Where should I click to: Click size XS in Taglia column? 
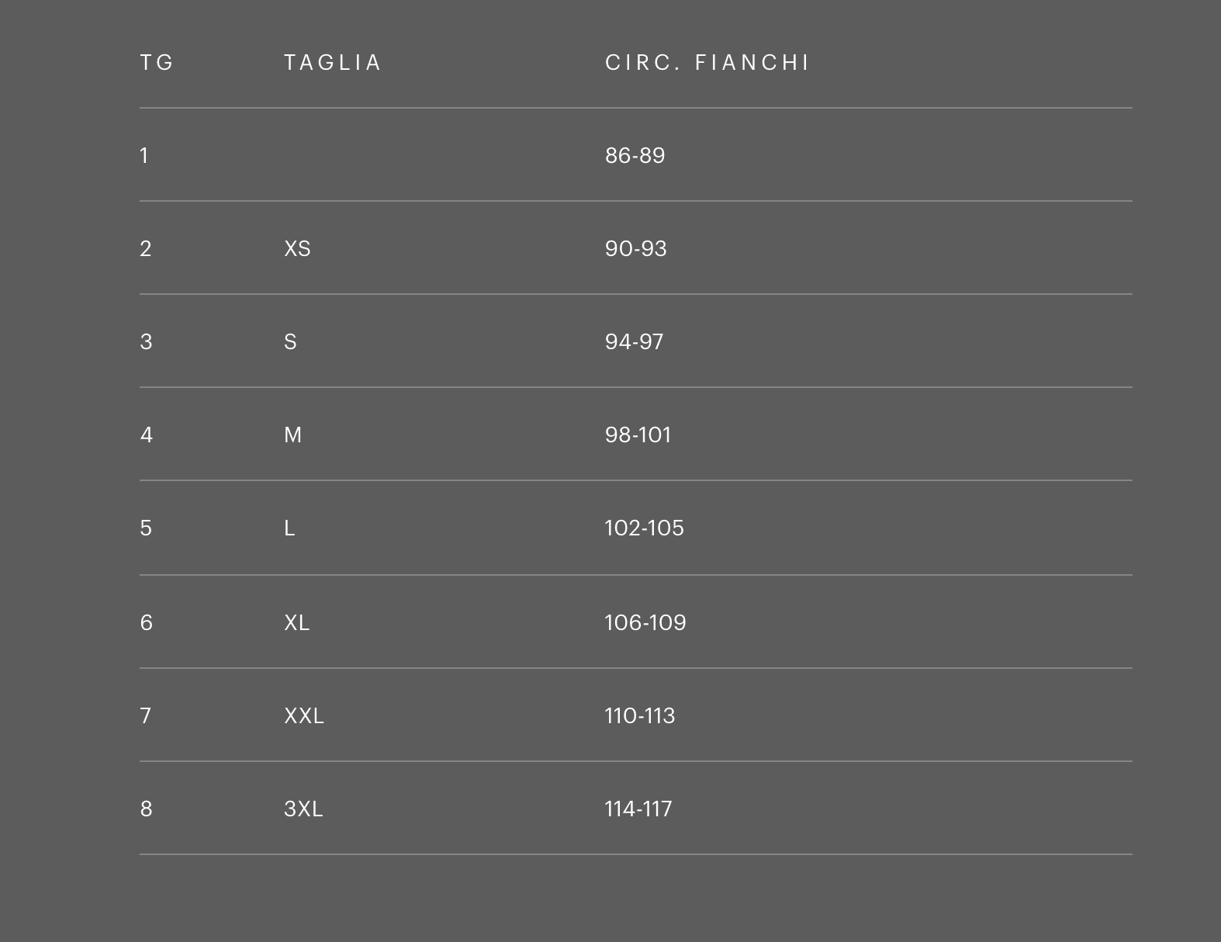pos(297,248)
